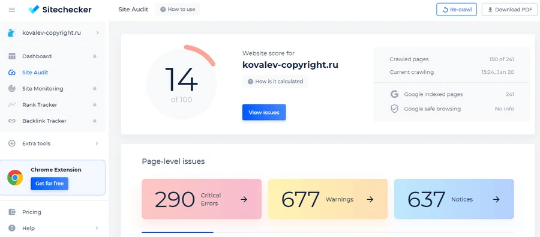Click the 150 of 241 crawled pages value
The height and width of the screenshot is (237, 540).
(x=502, y=59)
